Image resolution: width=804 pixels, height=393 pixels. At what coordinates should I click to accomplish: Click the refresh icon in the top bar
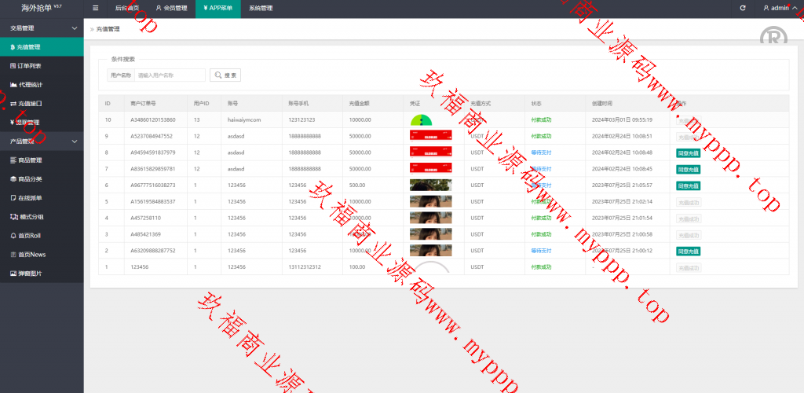pos(743,8)
